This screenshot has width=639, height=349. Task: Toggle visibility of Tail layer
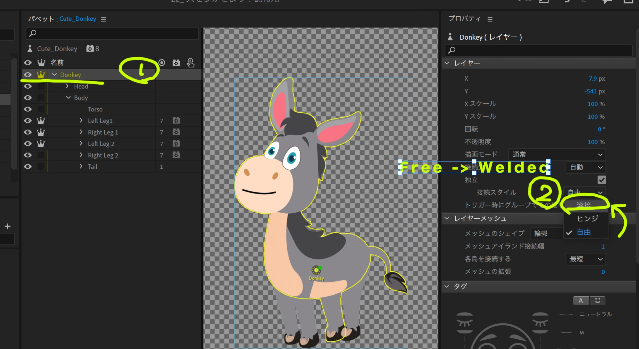click(x=28, y=167)
